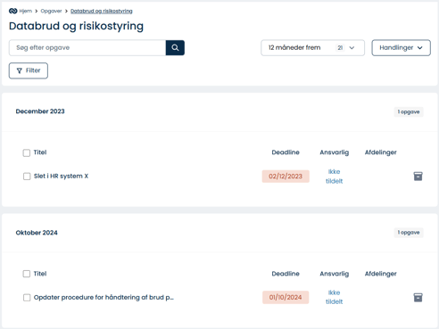This screenshot has width=439, height=329.
Task: Click the magnifying glass search button
Action: click(175, 47)
